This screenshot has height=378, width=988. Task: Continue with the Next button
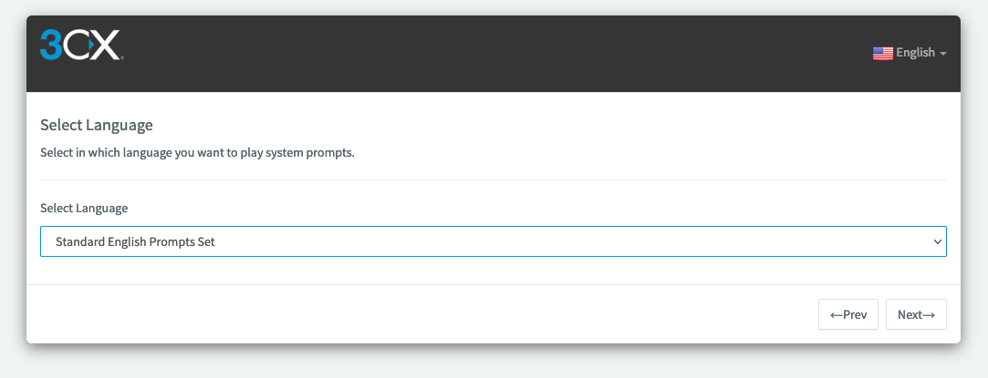916,314
